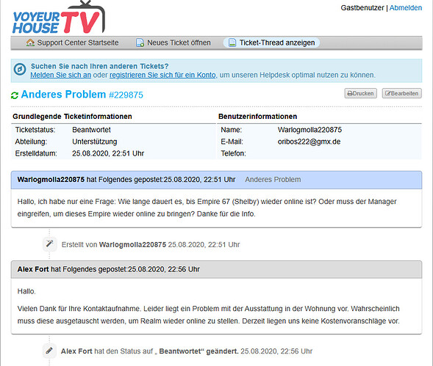Screen dimensions: 433x366
Task: Click the magic wand icon next to Erstellt von
Action: pos(50,244)
